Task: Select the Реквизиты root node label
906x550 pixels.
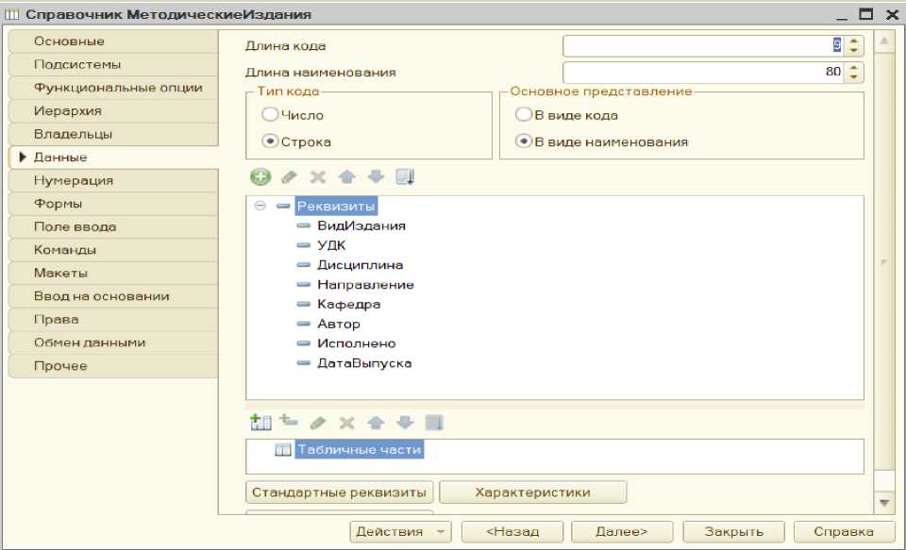Action: point(336,207)
